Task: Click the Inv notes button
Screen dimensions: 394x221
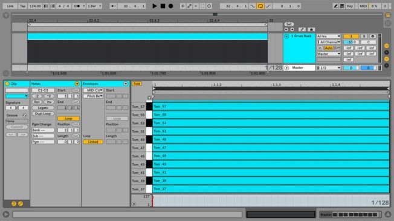Action: (x=49, y=102)
